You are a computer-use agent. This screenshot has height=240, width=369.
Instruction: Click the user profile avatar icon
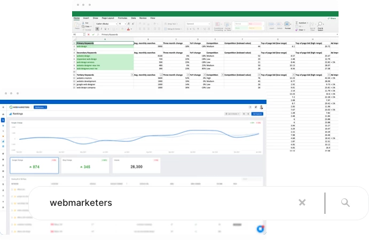point(261,107)
